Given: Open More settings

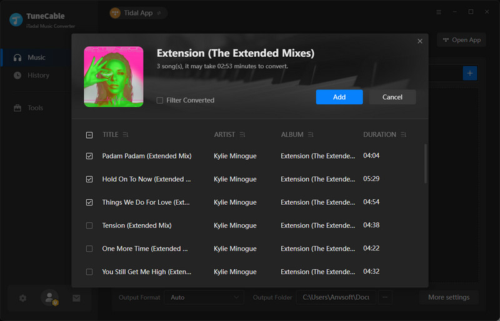Looking at the screenshot, I should [x=449, y=297].
